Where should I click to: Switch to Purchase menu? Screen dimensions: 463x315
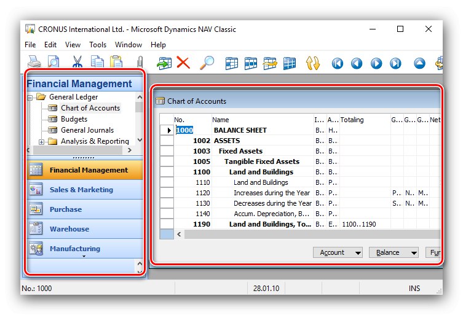(x=85, y=209)
